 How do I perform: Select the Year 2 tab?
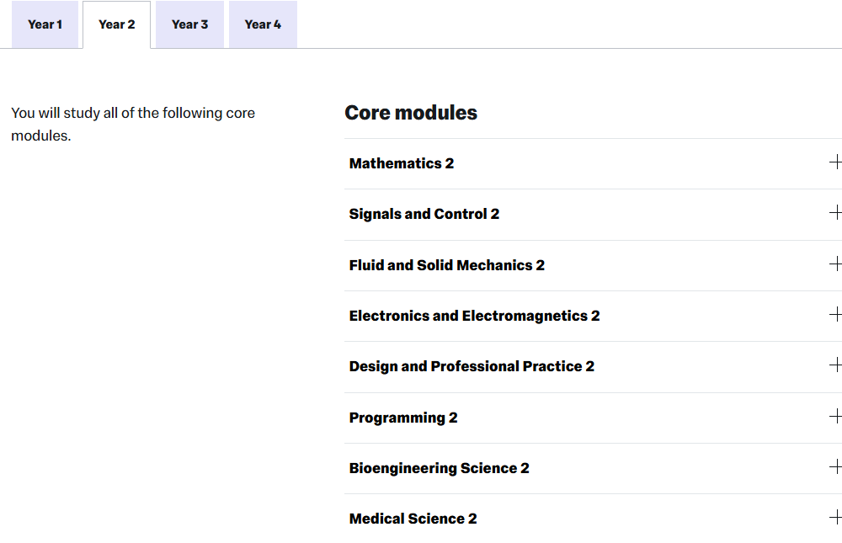coord(116,24)
